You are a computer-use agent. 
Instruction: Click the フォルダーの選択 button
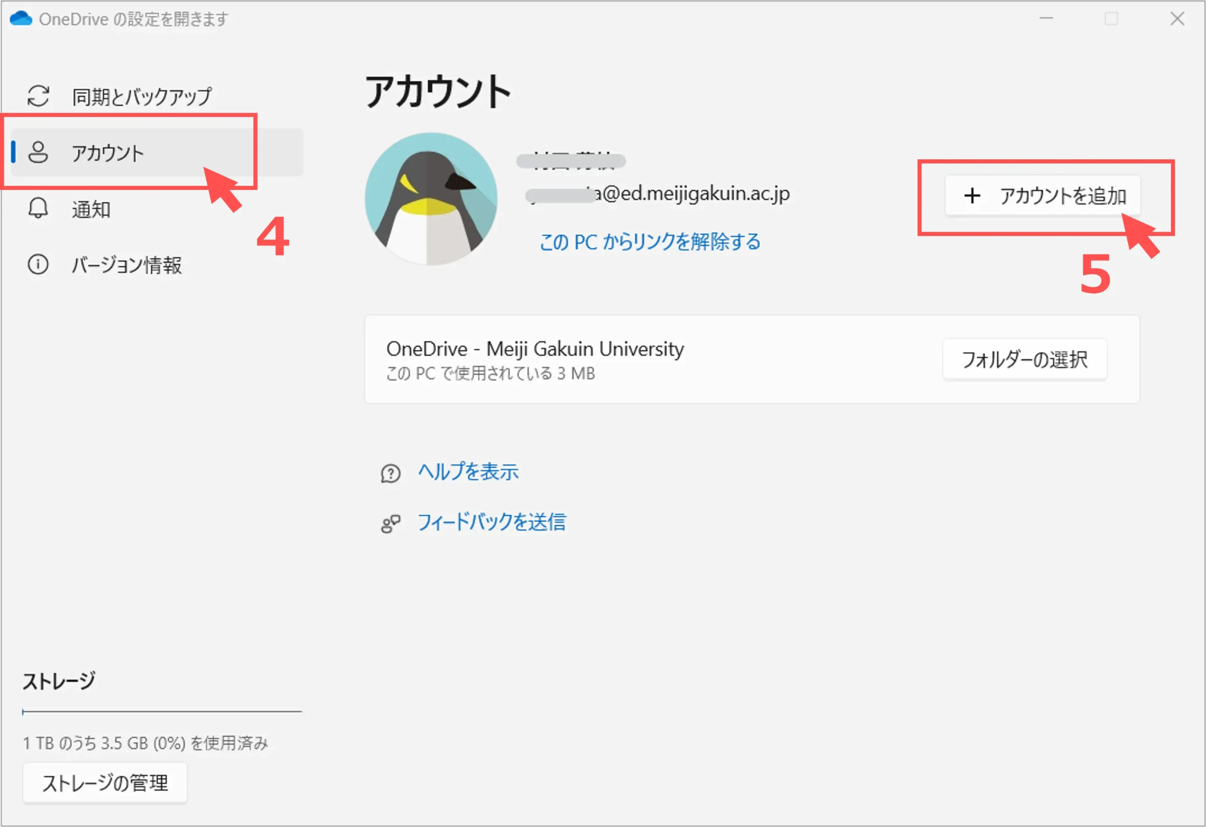[x=1025, y=359]
